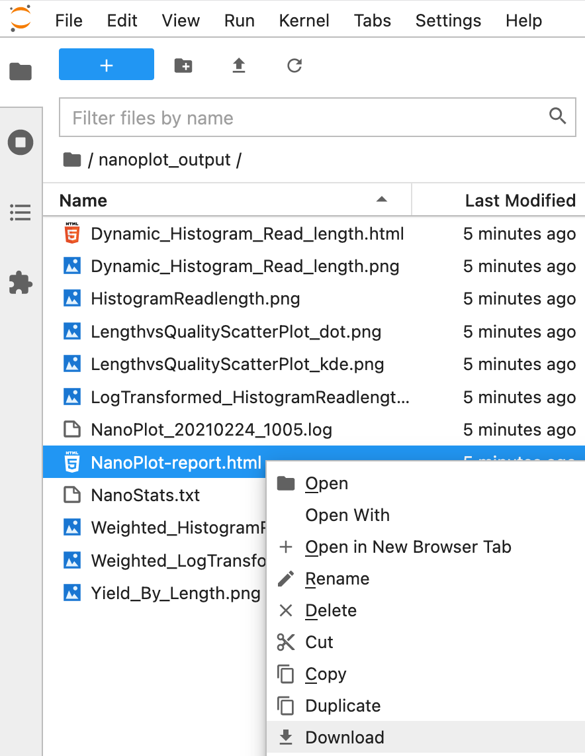The width and height of the screenshot is (585, 756).
Task: Open the Settings menu
Action: tap(448, 21)
